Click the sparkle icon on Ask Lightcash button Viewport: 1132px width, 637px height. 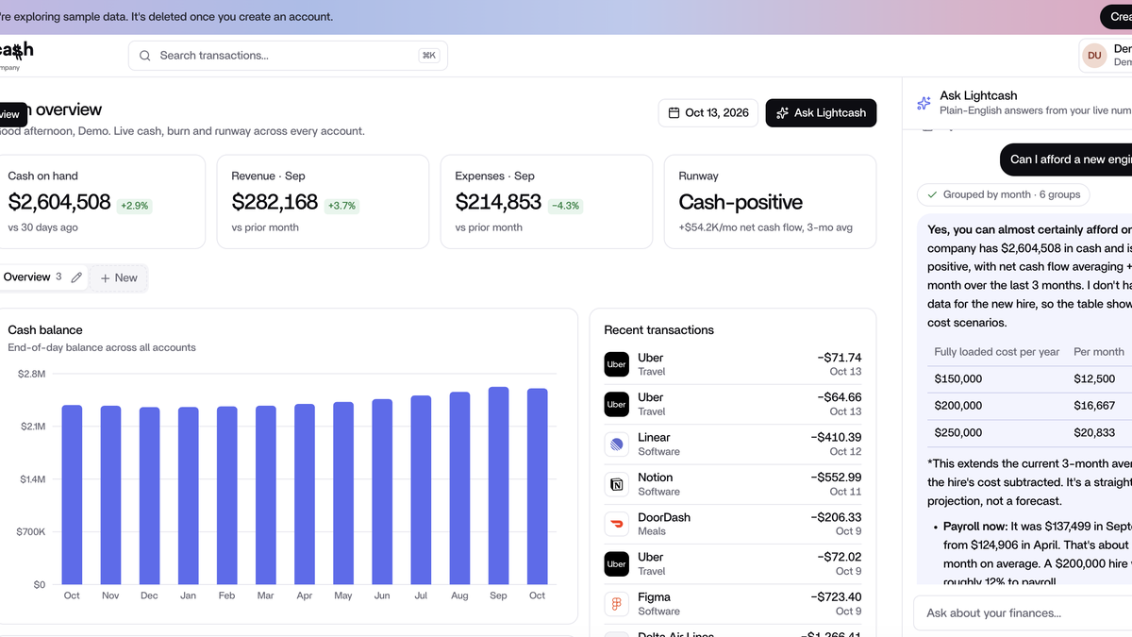(782, 113)
